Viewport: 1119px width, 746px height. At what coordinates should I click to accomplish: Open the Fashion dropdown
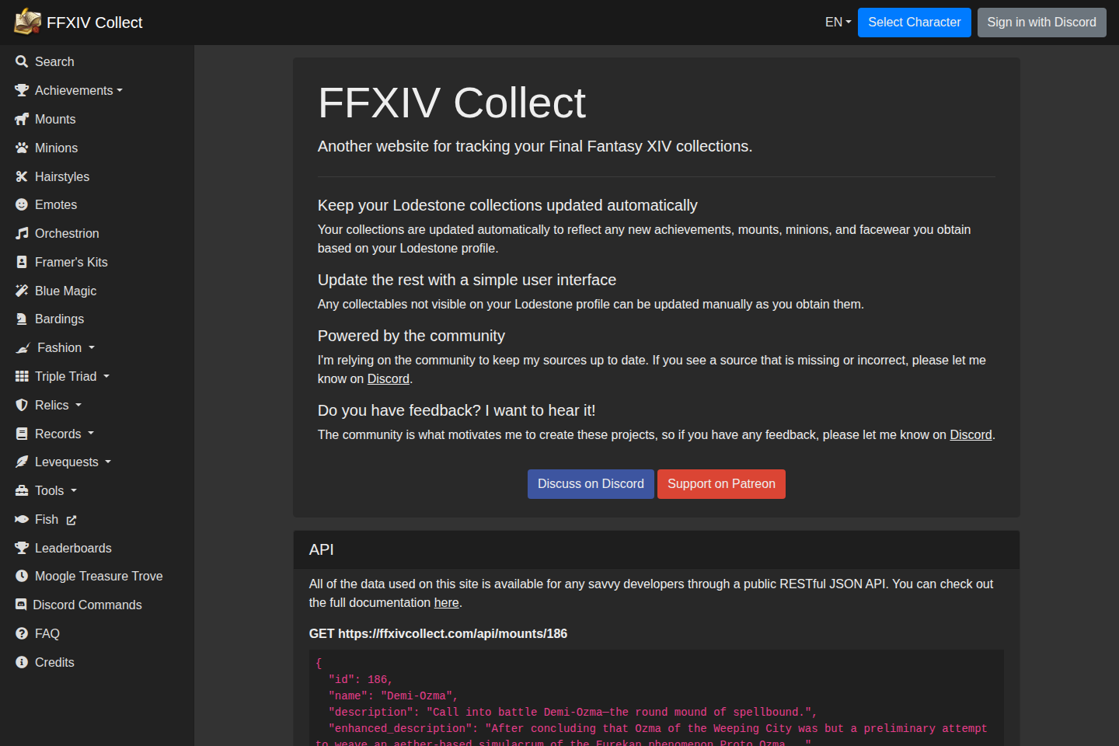click(54, 347)
